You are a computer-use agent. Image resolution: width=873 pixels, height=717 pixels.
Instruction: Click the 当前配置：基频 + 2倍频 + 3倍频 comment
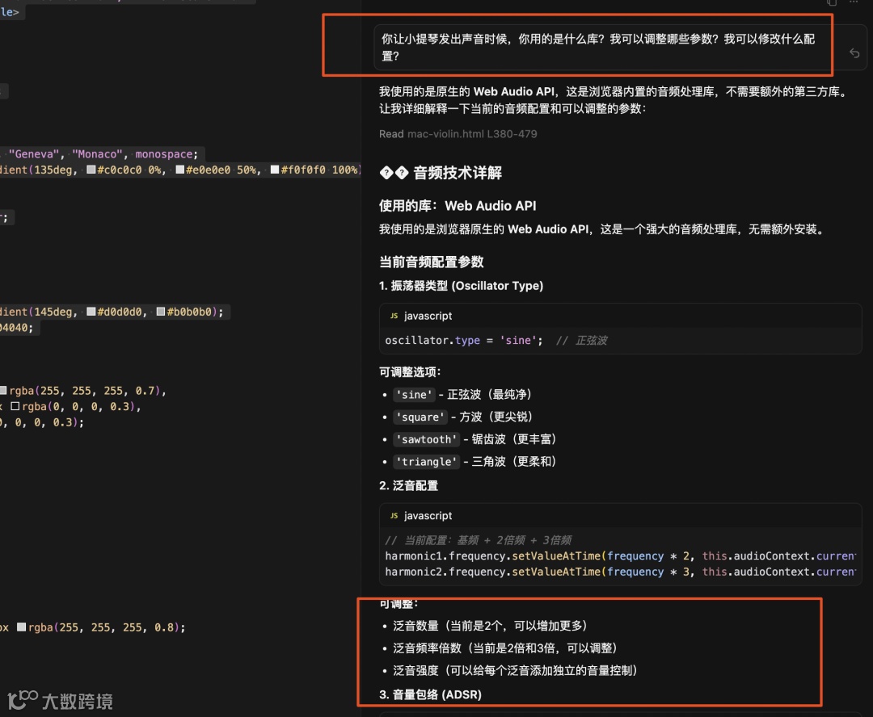coord(479,540)
